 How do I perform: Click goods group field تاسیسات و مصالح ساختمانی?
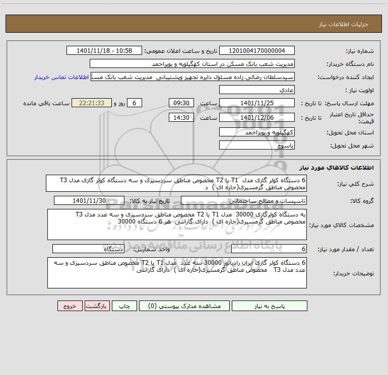pos(244,200)
